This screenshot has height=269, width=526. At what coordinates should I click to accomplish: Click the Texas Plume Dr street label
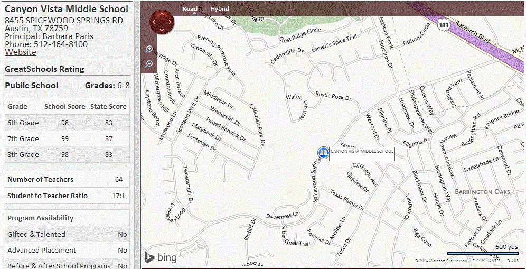346,200
